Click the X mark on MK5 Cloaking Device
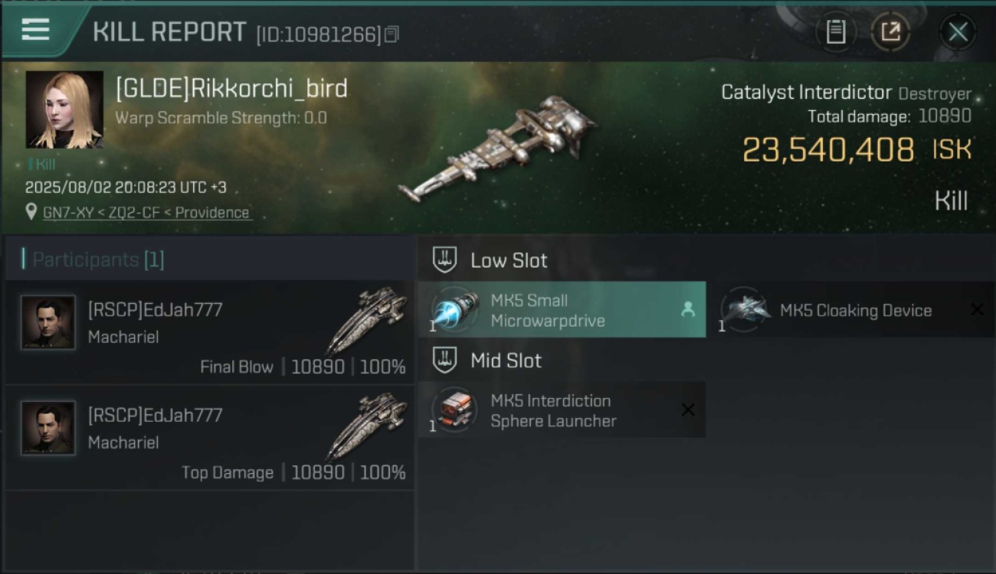 point(977,309)
